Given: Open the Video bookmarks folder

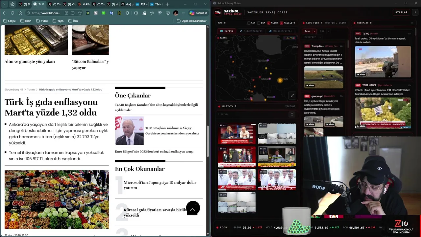Looking at the screenshot, I should tap(42, 21).
